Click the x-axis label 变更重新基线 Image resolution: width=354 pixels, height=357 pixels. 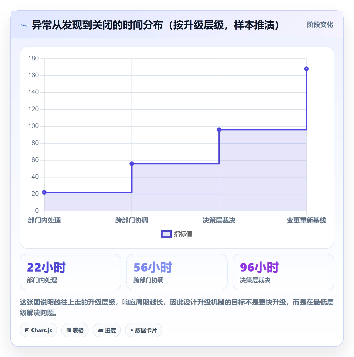click(x=306, y=220)
